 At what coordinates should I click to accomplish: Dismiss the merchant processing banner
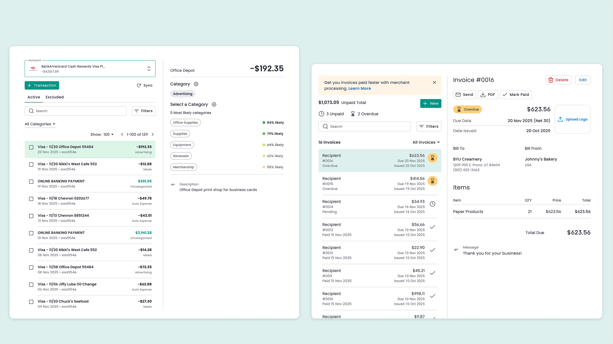tap(434, 82)
